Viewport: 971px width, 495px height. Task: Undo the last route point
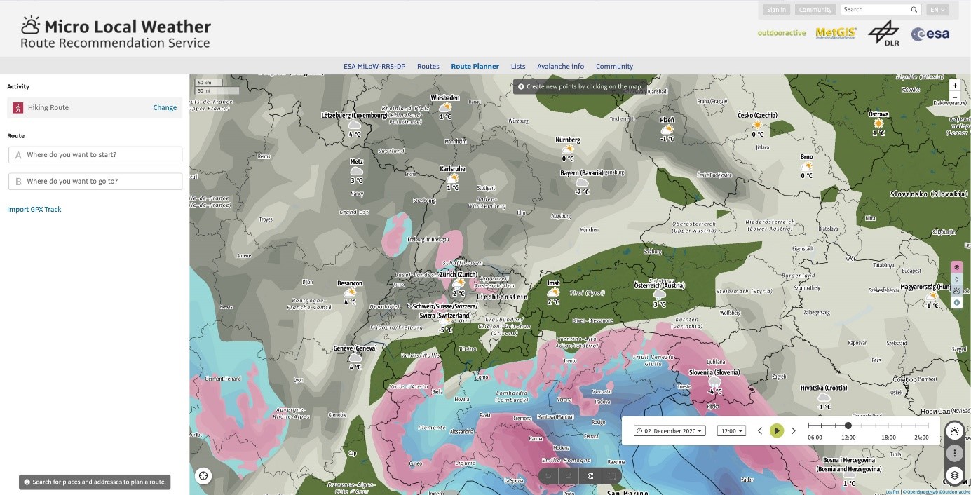tap(548, 476)
